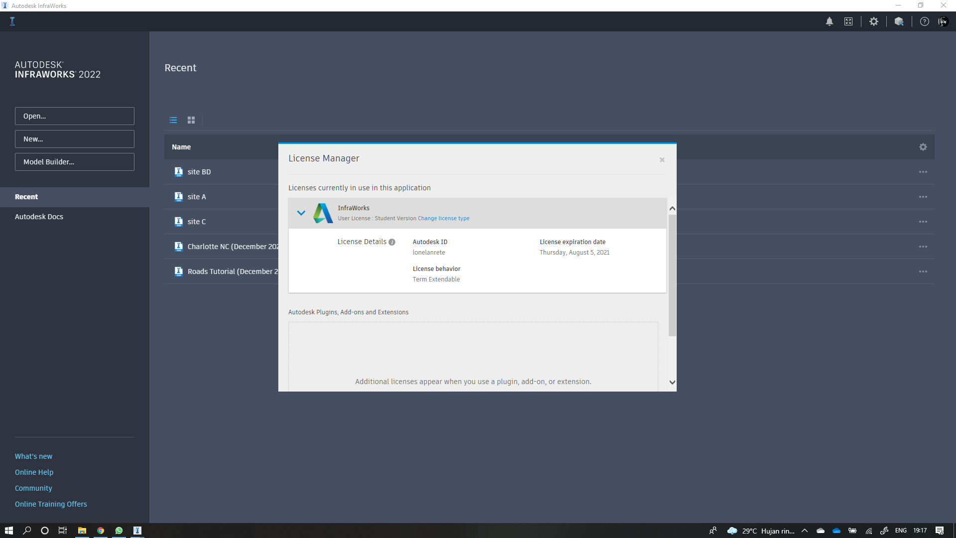The width and height of the screenshot is (956, 538).
Task: Select Autodesk Docs in sidebar
Action: pyautogui.click(x=39, y=217)
